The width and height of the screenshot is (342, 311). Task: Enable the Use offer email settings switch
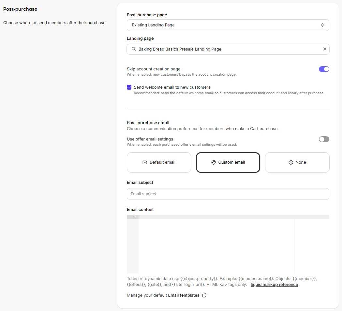click(x=324, y=139)
